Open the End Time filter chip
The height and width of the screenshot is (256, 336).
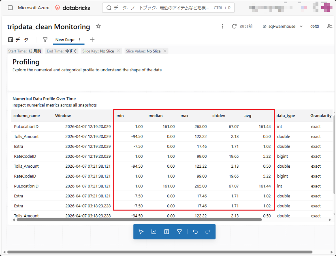(62, 51)
